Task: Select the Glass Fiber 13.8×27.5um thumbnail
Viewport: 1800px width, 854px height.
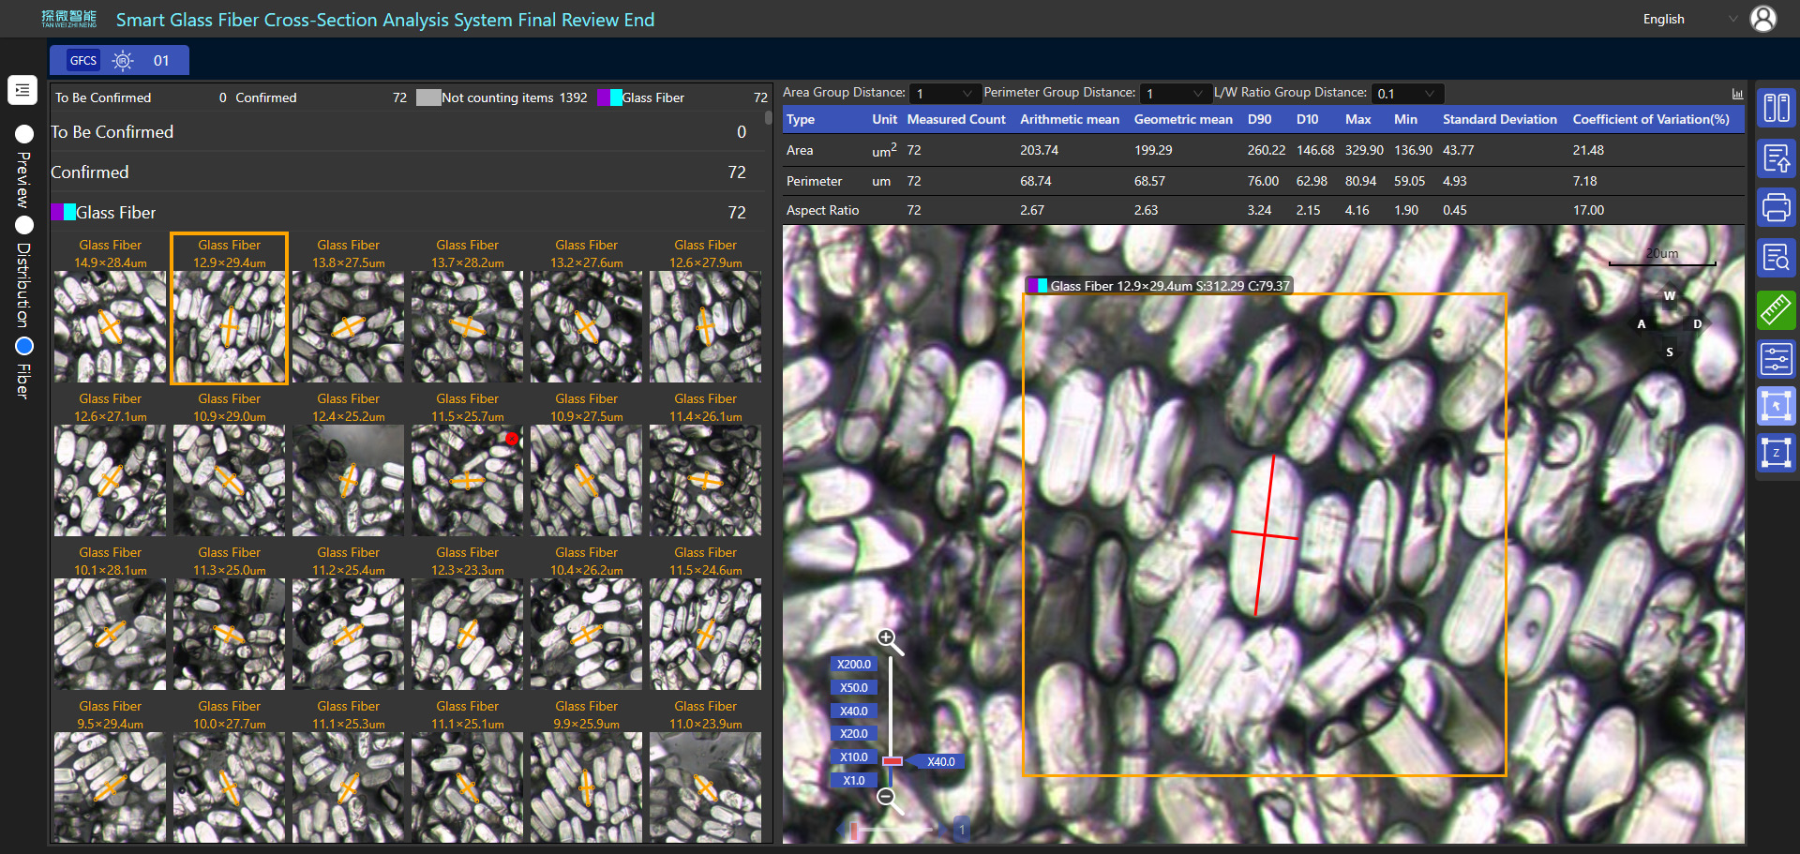Action: [348, 309]
